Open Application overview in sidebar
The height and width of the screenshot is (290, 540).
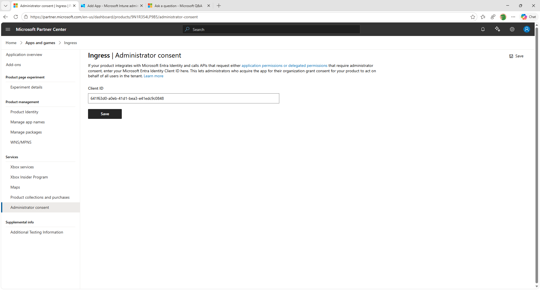[24, 55]
